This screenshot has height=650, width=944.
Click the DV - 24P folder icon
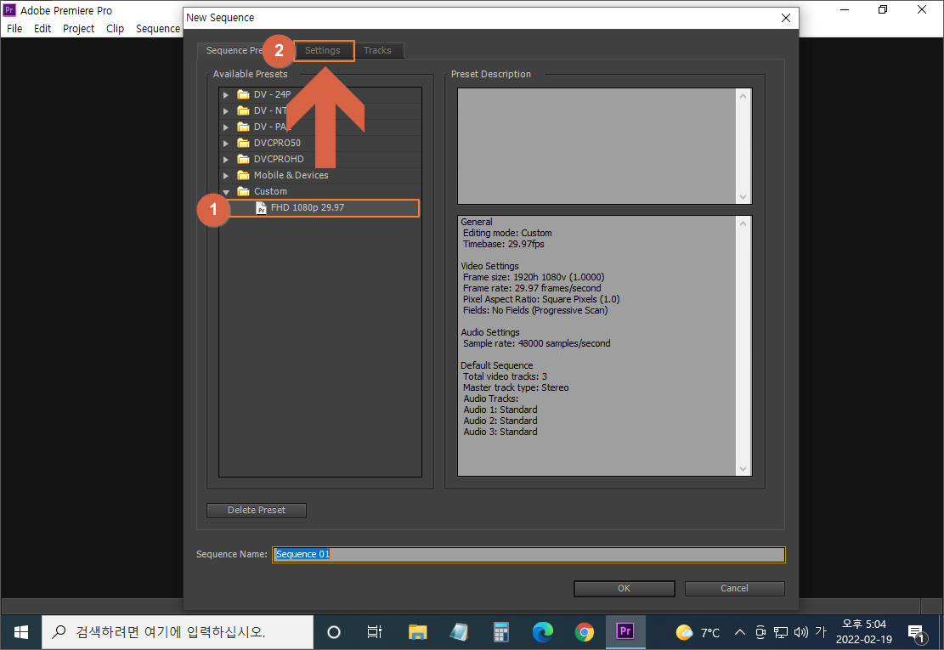pos(243,94)
